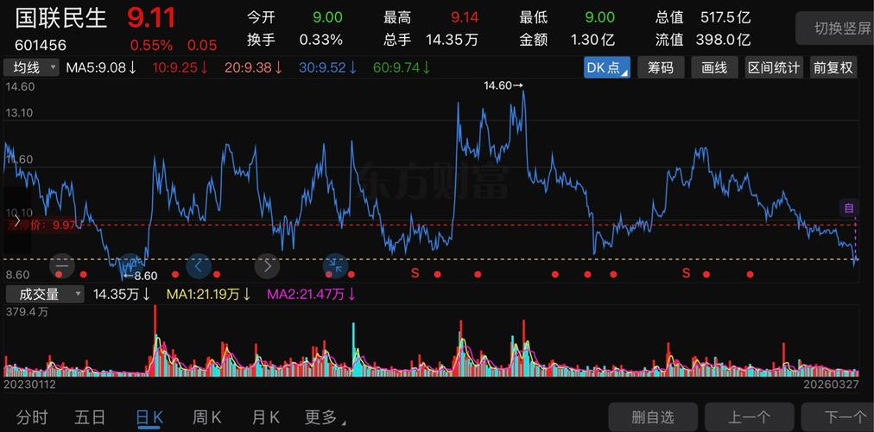Select the 日K tab
The width and height of the screenshot is (874, 432).
point(150,417)
